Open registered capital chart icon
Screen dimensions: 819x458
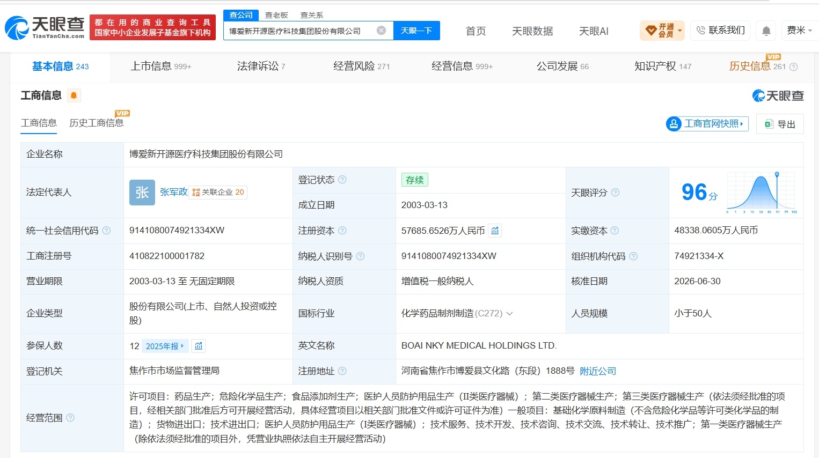point(495,231)
